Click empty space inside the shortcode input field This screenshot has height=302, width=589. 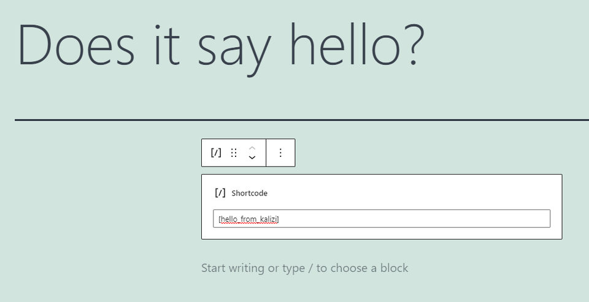pyautogui.click(x=413, y=219)
